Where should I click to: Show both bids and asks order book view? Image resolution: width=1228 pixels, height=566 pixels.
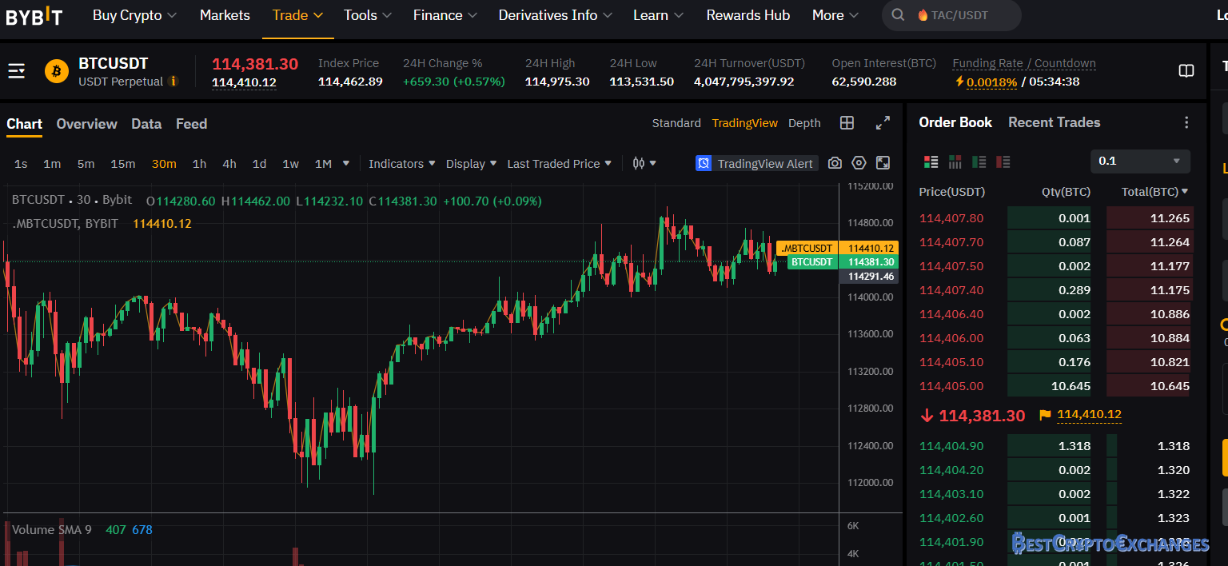(931, 161)
